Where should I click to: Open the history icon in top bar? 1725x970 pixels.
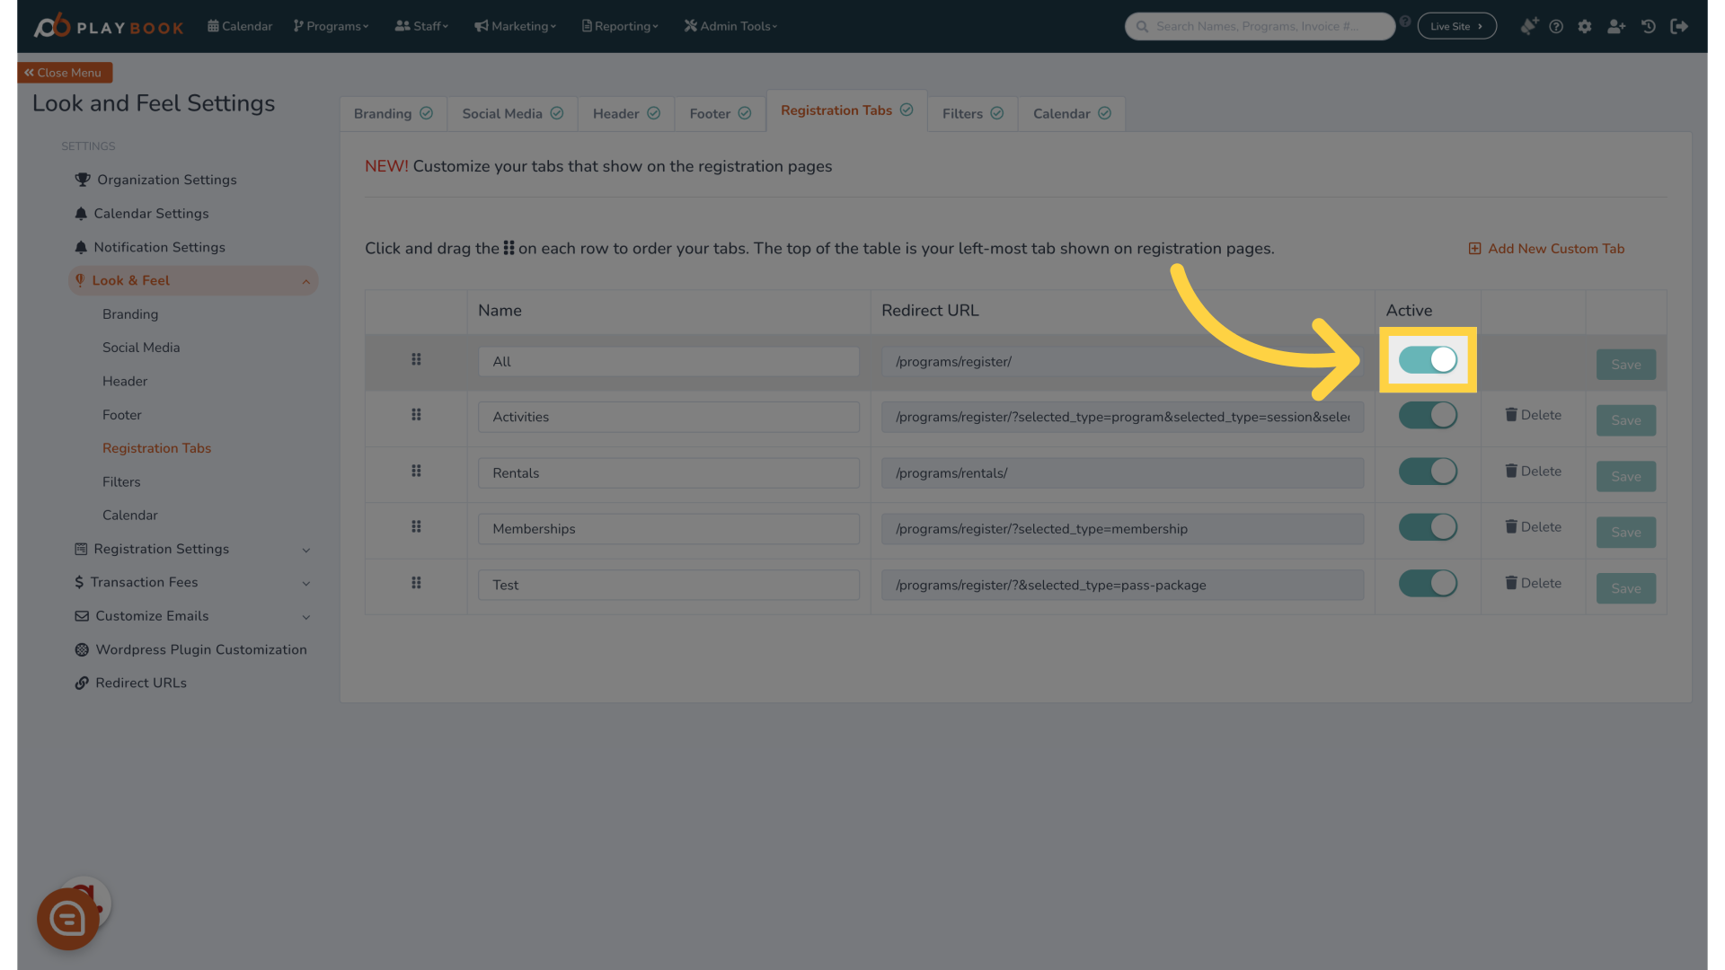point(1649,26)
